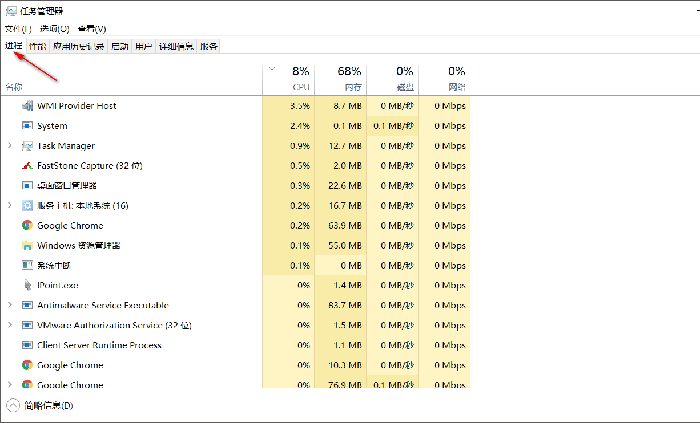This screenshot has height=423, width=700.
Task: Click the 服务主机 gear icon
Action: [x=27, y=205]
